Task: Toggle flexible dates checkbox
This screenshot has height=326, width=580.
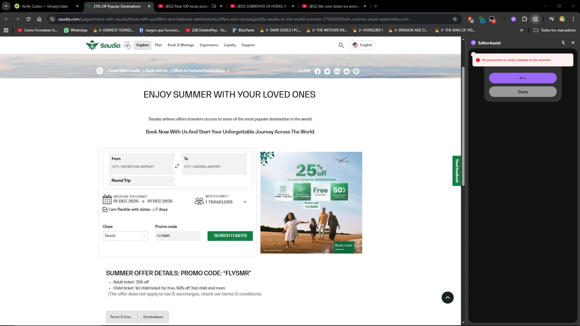Action: coord(105,209)
